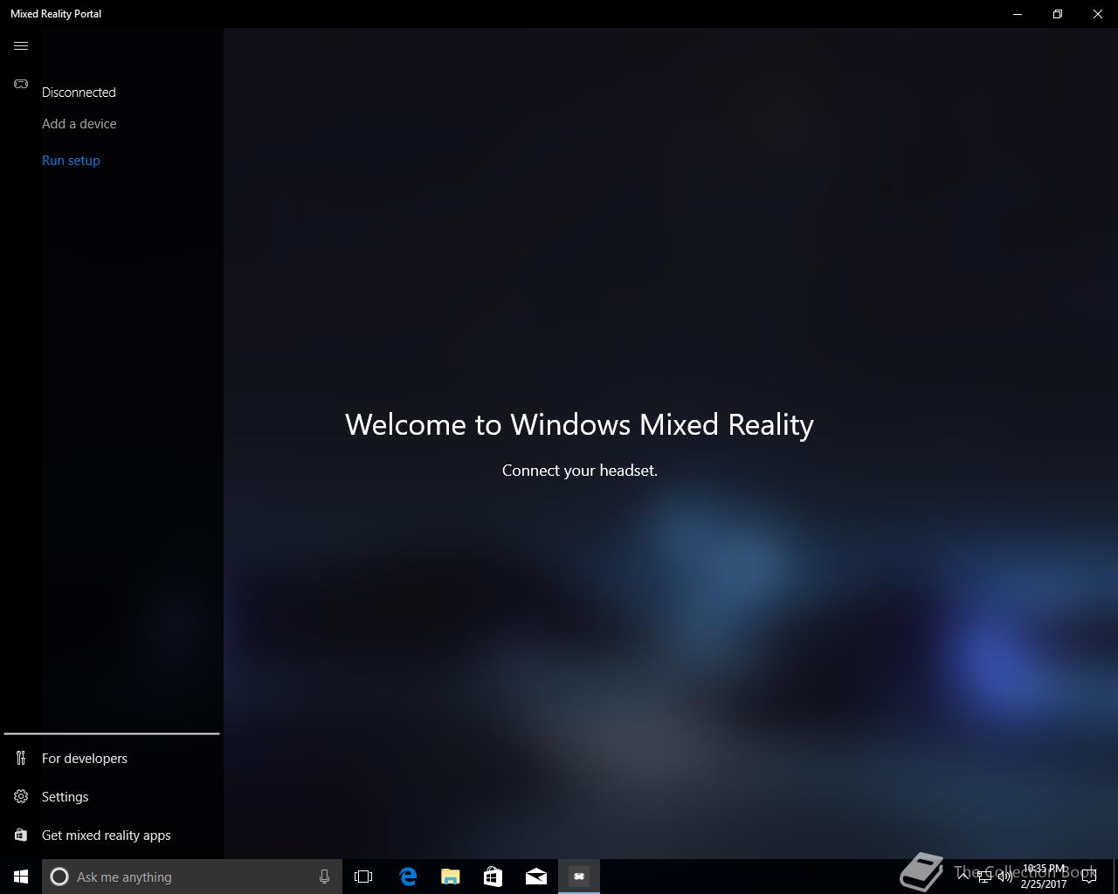Viewport: 1118px width, 894px height.
Task: Click the Cortana circle icon
Action: [x=59, y=877]
